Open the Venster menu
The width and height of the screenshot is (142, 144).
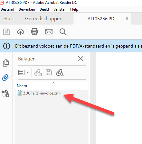tap(60, 9)
